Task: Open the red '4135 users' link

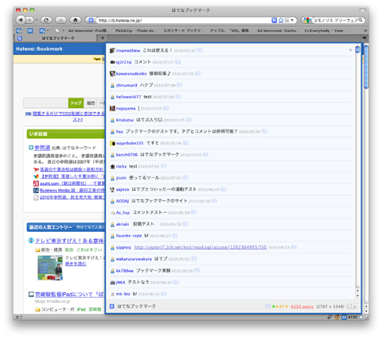Action: click(302, 307)
